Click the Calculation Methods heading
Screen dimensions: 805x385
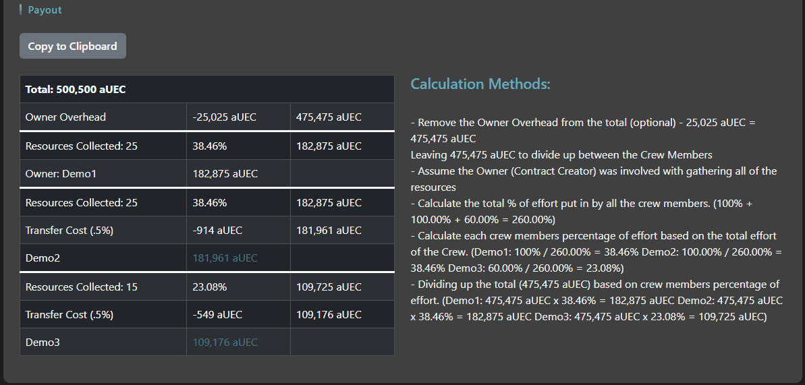coord(480,84)
